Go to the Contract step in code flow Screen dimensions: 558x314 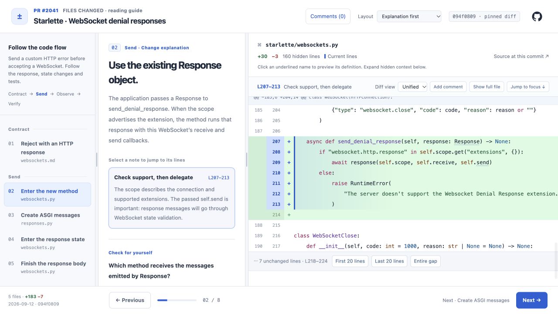[17, 94]
